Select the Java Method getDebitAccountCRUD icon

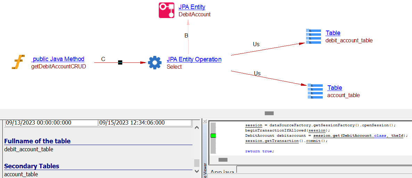tap(18, 62)
